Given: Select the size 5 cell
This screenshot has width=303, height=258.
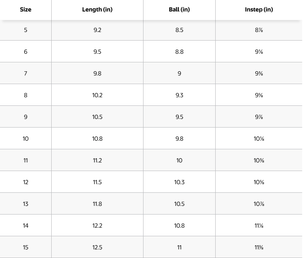Looking at the screenshot, I should coord(25,30).
